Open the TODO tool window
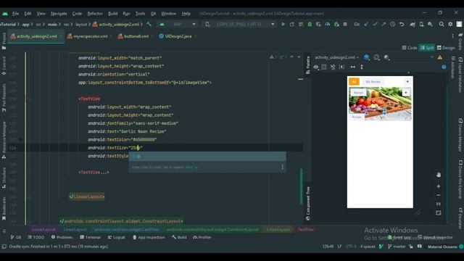 (x=36, y=237)
